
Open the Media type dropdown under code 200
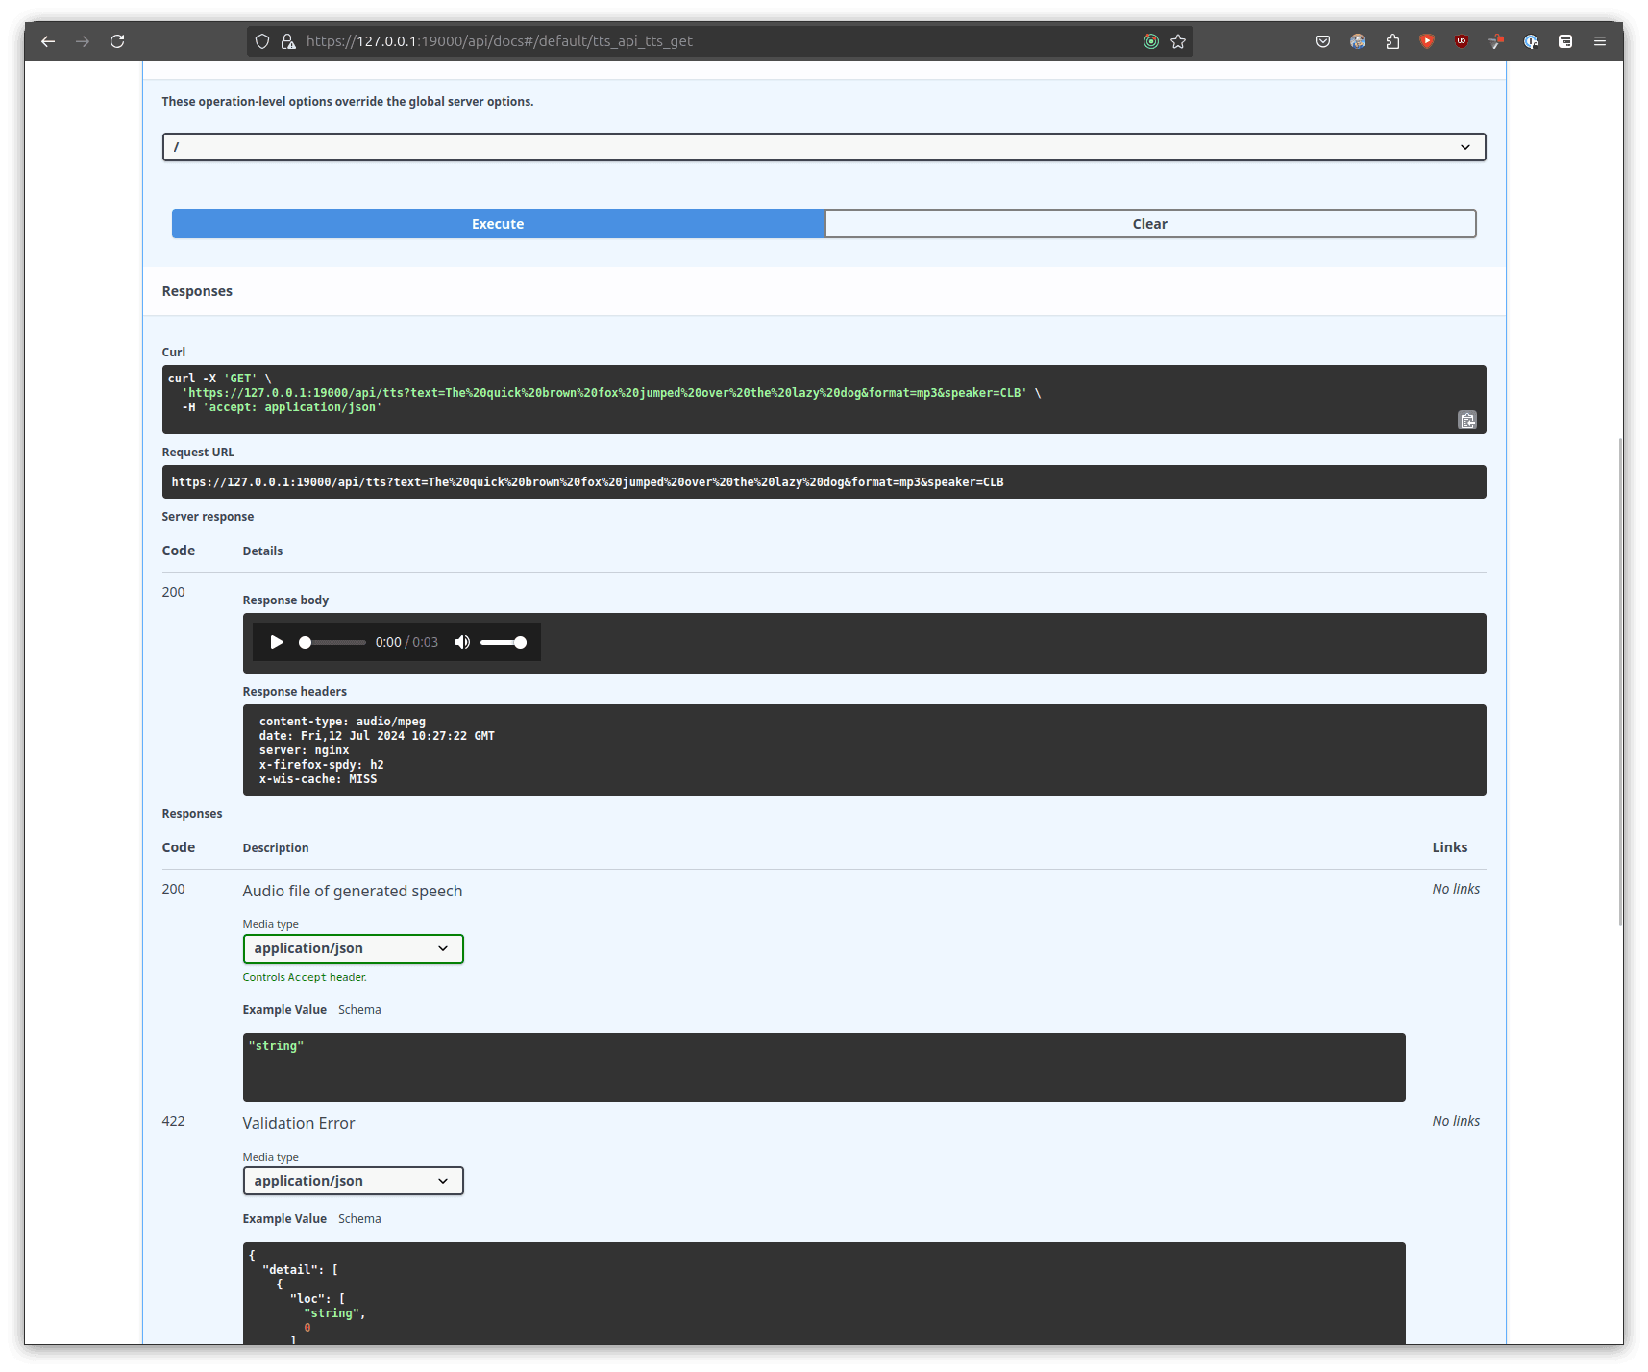coord(353,948)
